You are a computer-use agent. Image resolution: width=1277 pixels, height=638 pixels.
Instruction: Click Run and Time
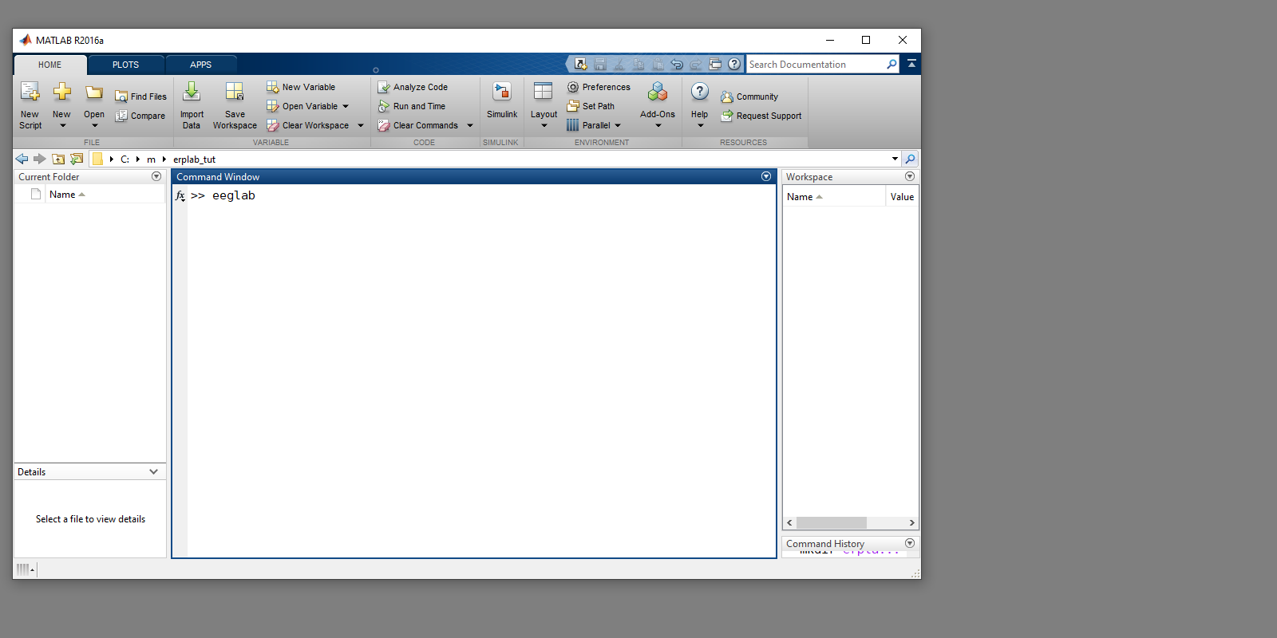[412, 106]
